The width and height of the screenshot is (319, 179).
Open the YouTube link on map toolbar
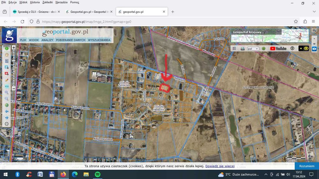pyautogui.click(x=278, y=48)
